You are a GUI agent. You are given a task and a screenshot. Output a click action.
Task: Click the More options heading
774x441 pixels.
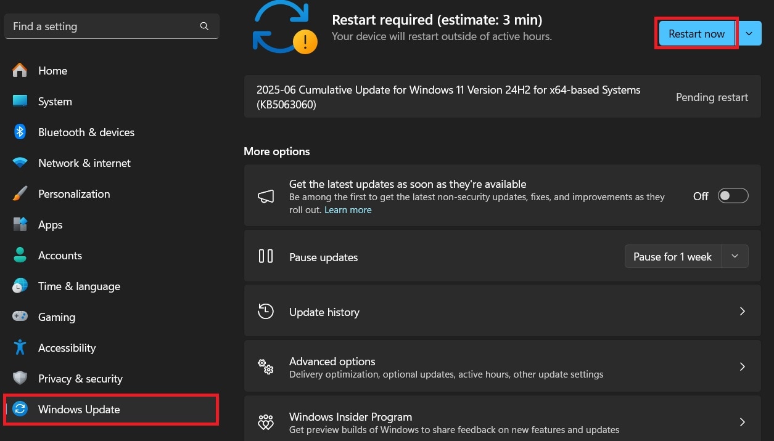point(277,152)
